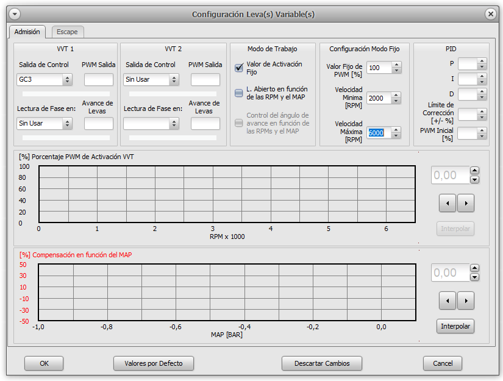This screenshot has width=503, height=381.
Task: Click right arrow button beside PWM graph
Action: tap(466, 203)
